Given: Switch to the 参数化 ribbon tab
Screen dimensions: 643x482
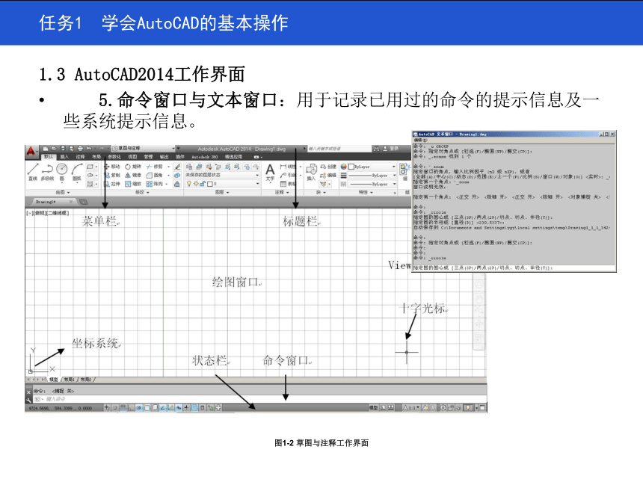Looking at the screenshot, I should [x=114, y=157].
